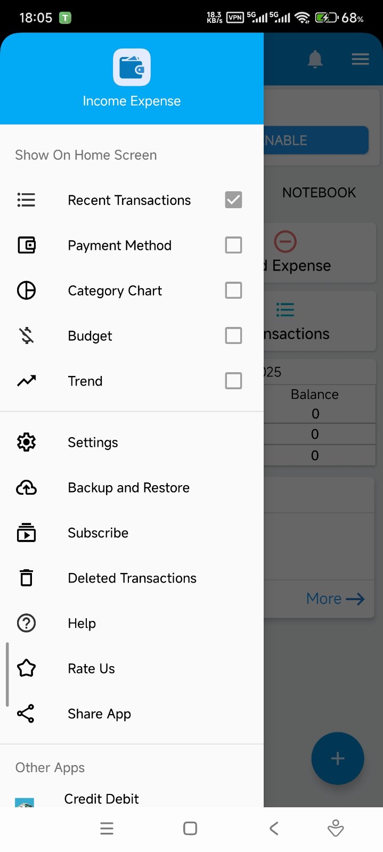
Task: Uncheck the Recent Transactions checkbox
Action: click(233, 200)
